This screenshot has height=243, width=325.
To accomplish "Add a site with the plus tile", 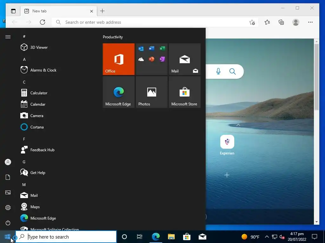I will pos(227,175).
